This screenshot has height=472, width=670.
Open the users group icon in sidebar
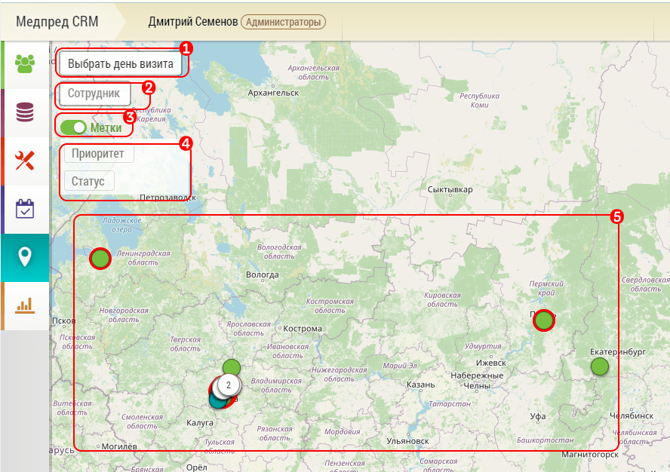point(25,63)
